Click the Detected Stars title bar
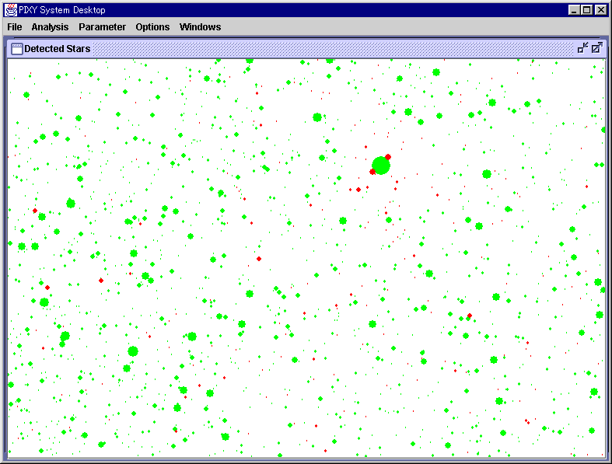The width and height of the screenshot is (612, 464). pos(306,49)
